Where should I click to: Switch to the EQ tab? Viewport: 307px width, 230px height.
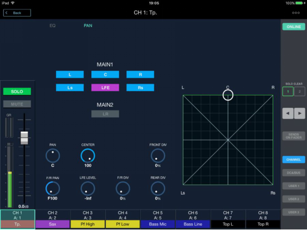tap(53, 25)
